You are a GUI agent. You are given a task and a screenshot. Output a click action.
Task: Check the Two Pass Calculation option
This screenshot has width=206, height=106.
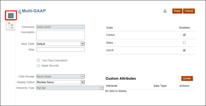click(38, 61)
